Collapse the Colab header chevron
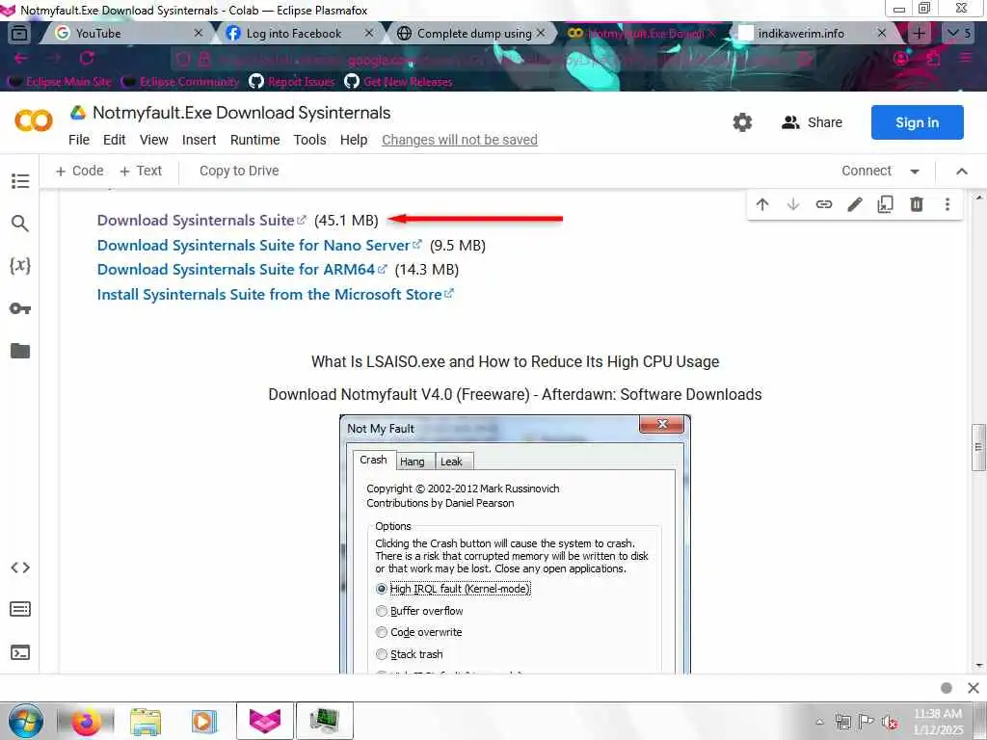Viewport: 987px width, 740px height. [962, 172]
